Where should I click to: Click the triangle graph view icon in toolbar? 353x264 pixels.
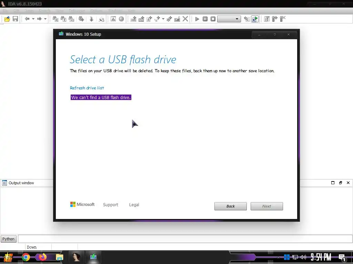113,19
